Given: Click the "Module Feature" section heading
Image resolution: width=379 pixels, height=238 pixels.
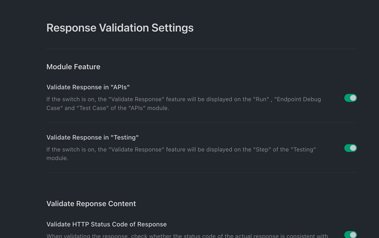Looking at the screenshot, I should [73, 67].
